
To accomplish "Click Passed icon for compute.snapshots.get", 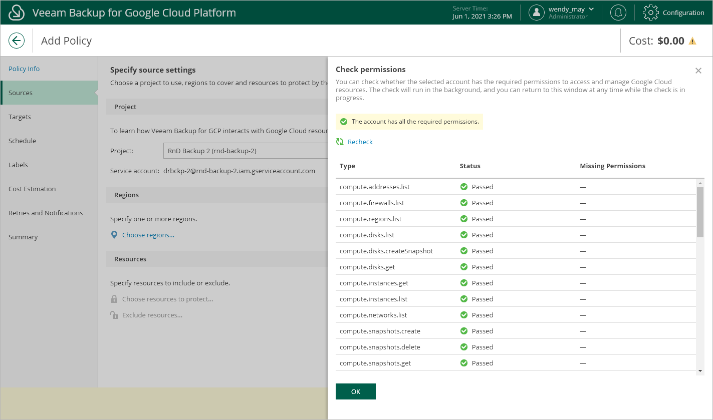I will coord(464,363).
